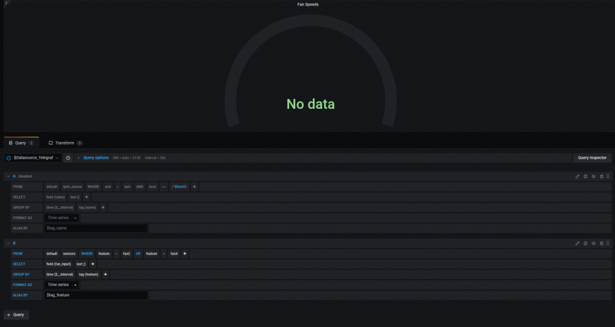The height and width of the screenshot is (327, 615).
Task: Toggle the OR condition in query B
Action: pos(138,254)
